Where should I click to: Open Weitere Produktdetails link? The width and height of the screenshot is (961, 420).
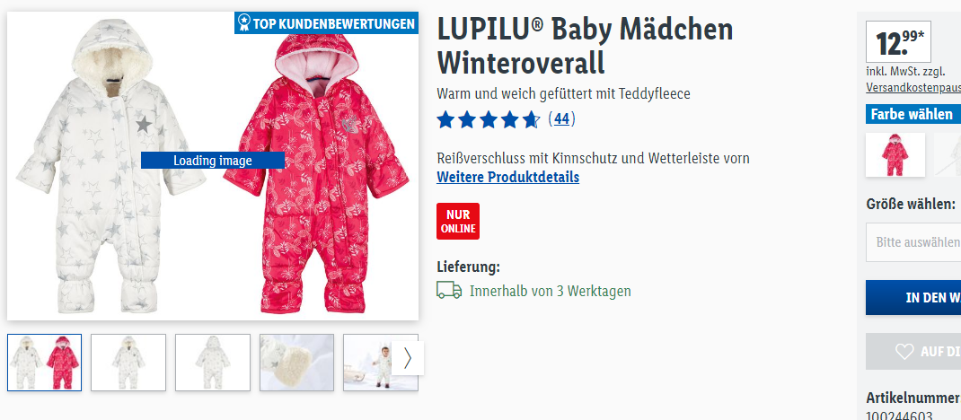[508, 178]
